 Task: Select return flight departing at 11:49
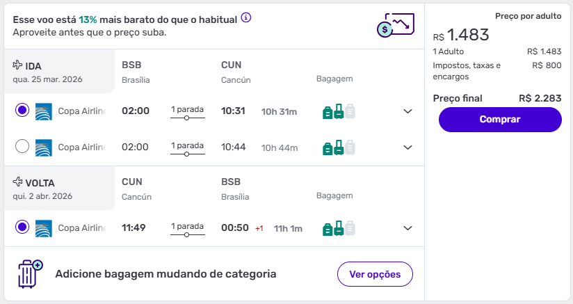click(22, 227)
